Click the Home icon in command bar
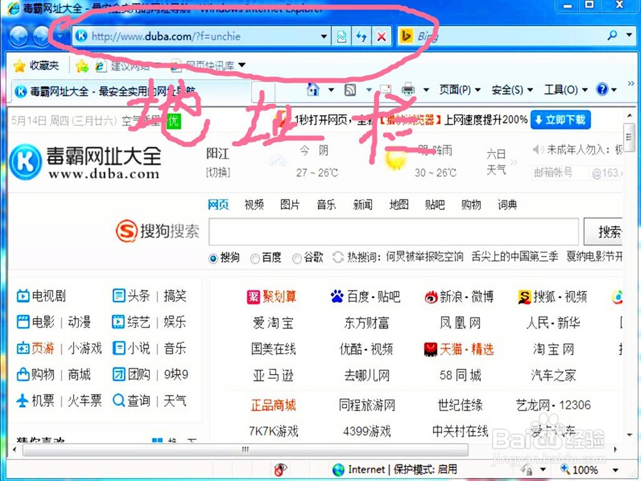 click(x=313, y=89)
